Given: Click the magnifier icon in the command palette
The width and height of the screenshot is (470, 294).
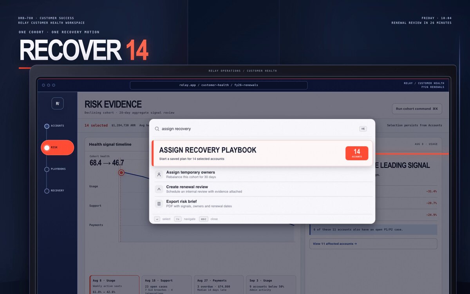Looking at the screenshot, I should point(157,129).
